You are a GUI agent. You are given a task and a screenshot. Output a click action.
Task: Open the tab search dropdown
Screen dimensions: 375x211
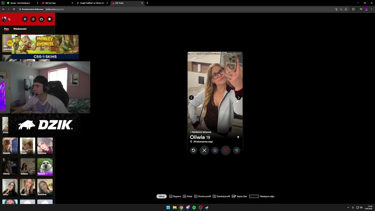click(x=3, y=3)
